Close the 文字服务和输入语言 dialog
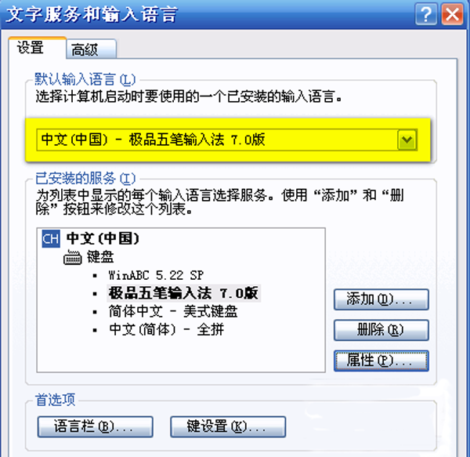This screenshot has height=457, width=470. pos(452,14)
